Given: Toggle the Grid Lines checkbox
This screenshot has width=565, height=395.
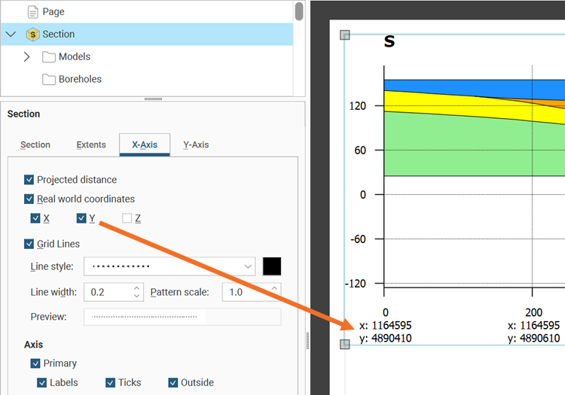Looking at the screenshot, I should (x=29, y=244).
